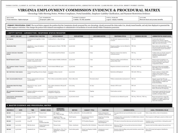
Task: Click the 'ADMINISTRATIVE SIGNIFICANCE' column header
Action: [x=162, y=36]
